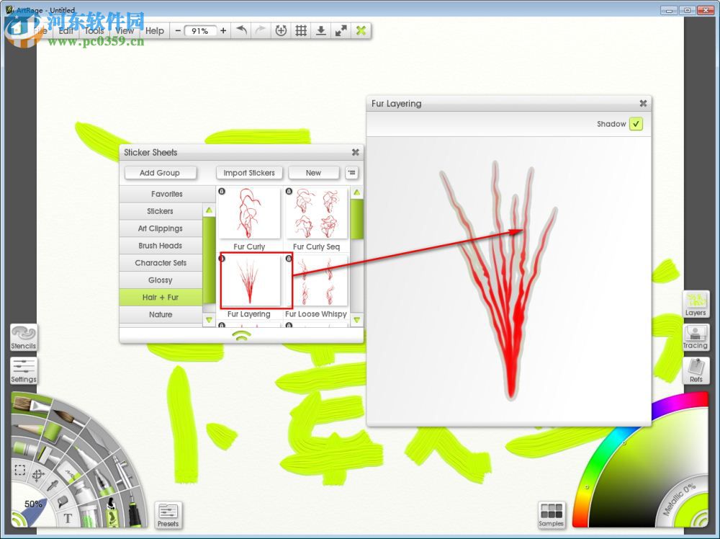Select the Text tool in tool picker
The width and height of the screenshot is (720, 539).
[68, 517]
